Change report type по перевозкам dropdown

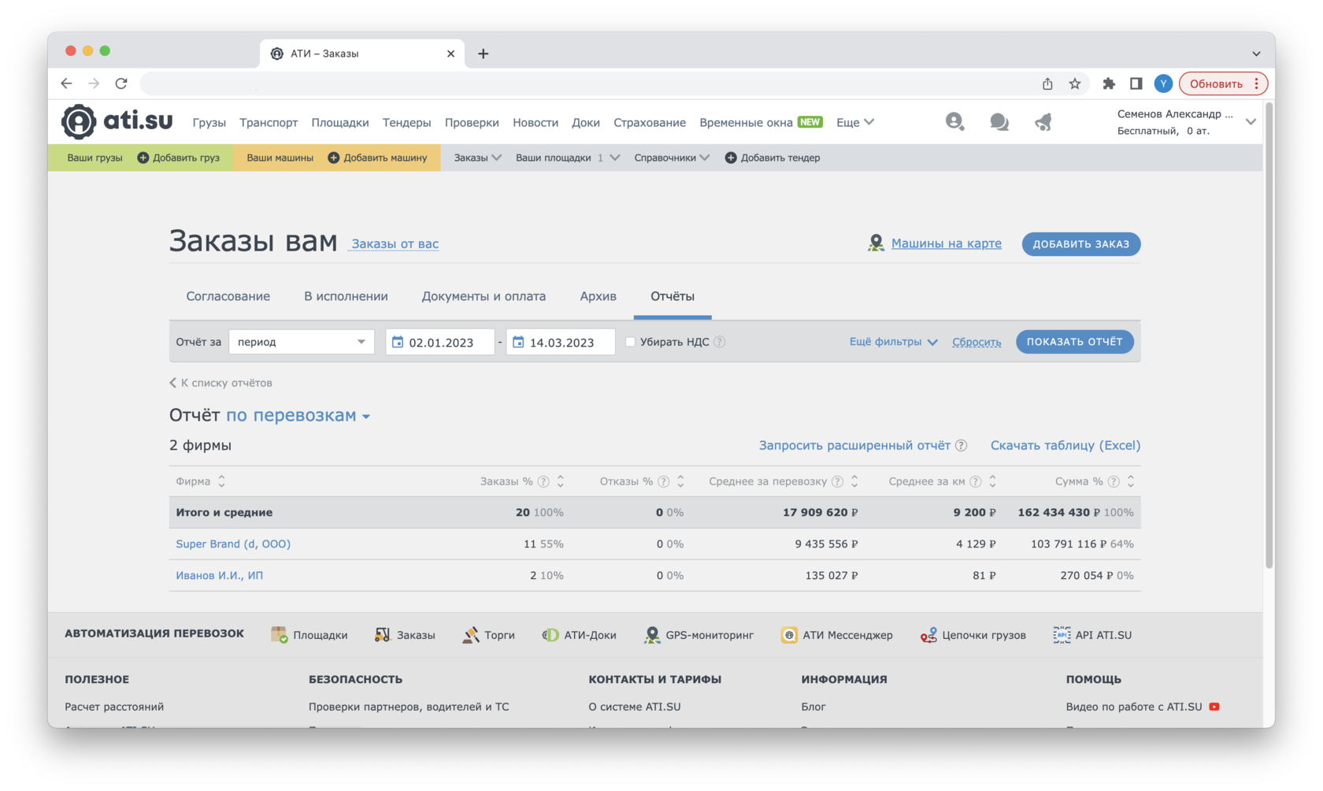[x=298, y=415]
